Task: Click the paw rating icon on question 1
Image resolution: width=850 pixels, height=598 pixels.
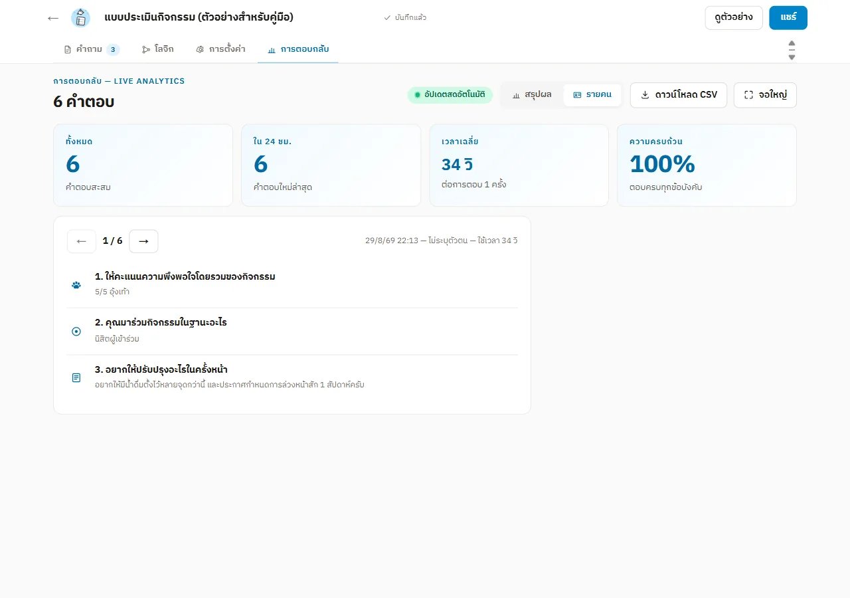Action: pos(76,285)
